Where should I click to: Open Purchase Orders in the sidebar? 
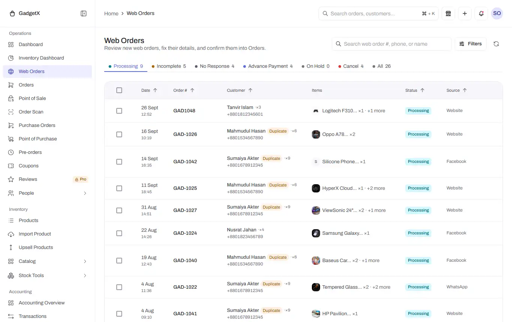click(x=47, y=125)
